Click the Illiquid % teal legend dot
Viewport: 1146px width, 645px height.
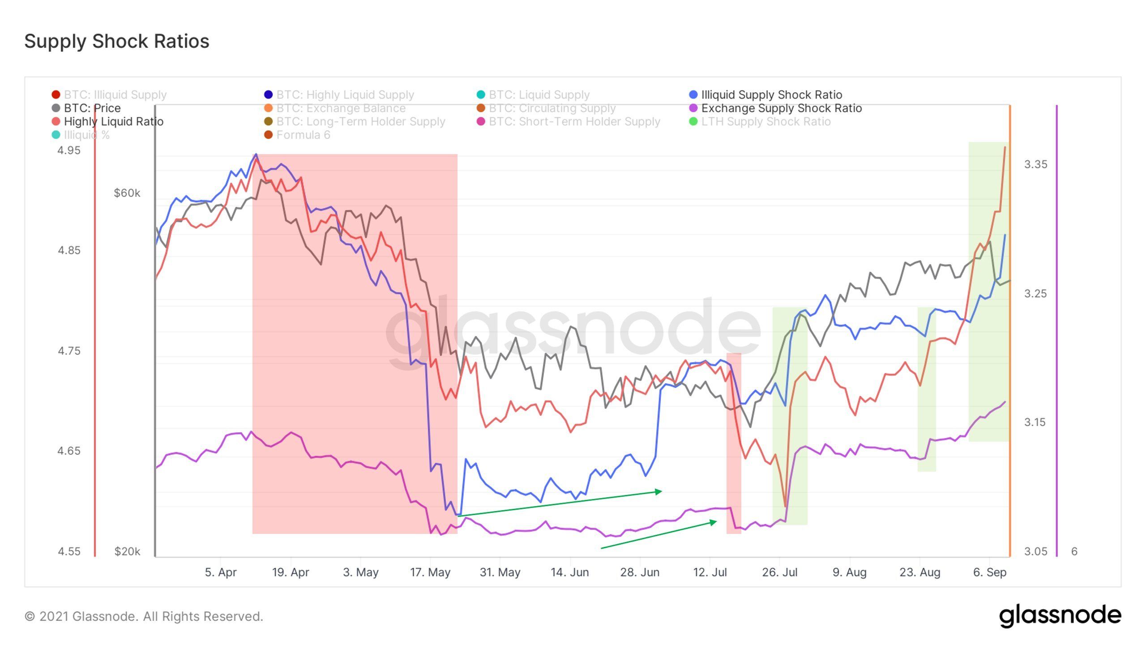56,135
